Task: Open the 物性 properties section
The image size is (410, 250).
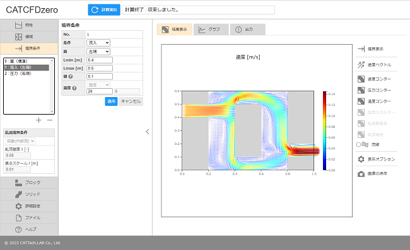Action: coord(29,25)
